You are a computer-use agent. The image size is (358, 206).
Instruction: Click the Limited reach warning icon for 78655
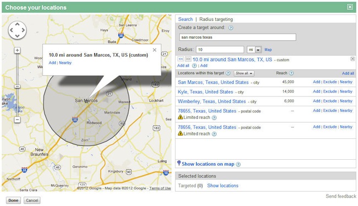pos(180,117)
